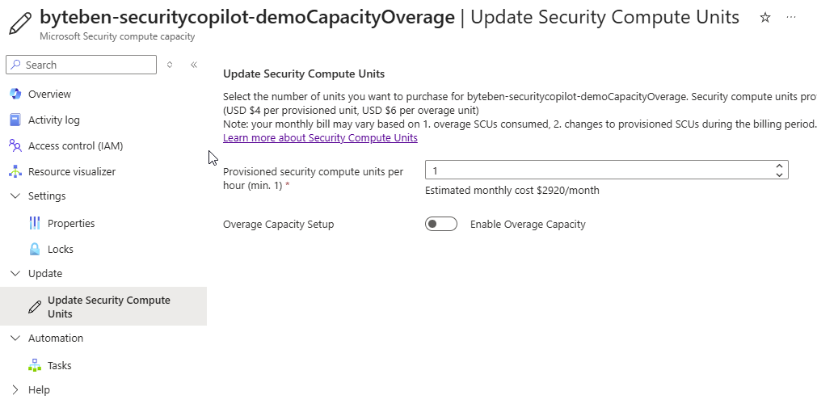The height and width of the screenshot is (408, 817).
Task: Enable the Overage Capacity toggle
Action: click(441, 225)
